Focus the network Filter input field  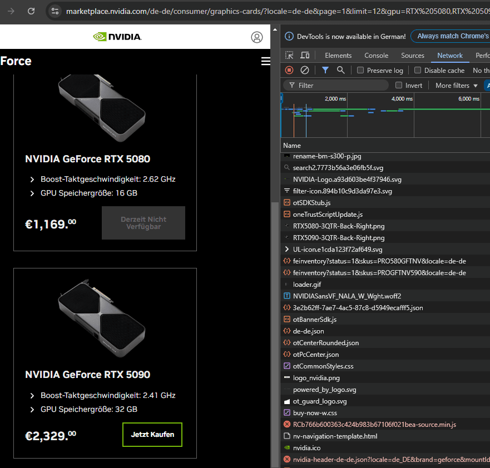pos(336,85)
